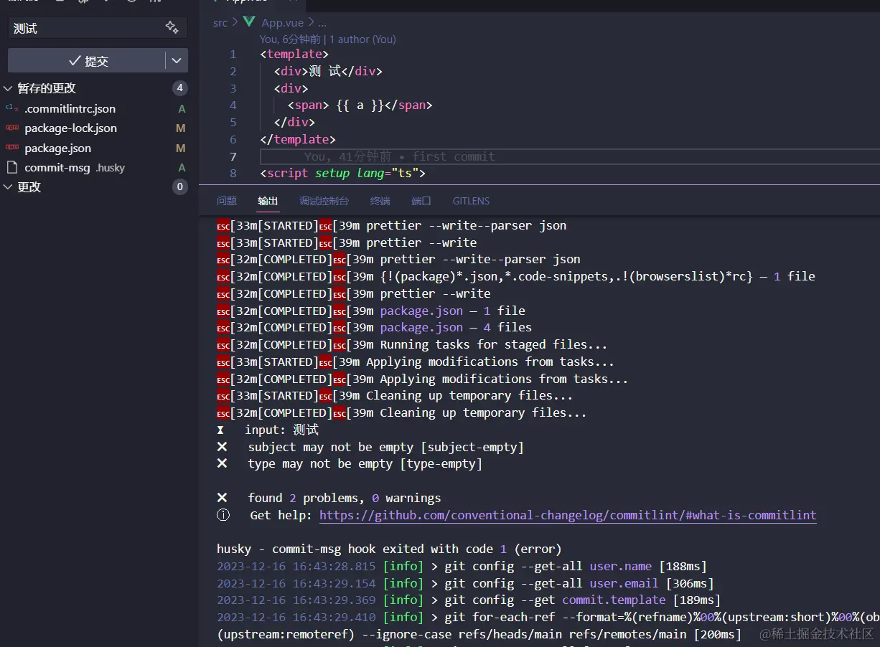The image size is (880, 647).
Task: Click the package.json npm icon
Action: [11, 148]
